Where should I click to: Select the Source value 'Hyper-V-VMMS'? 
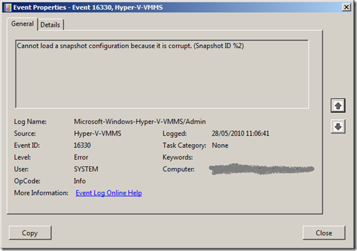98,134
